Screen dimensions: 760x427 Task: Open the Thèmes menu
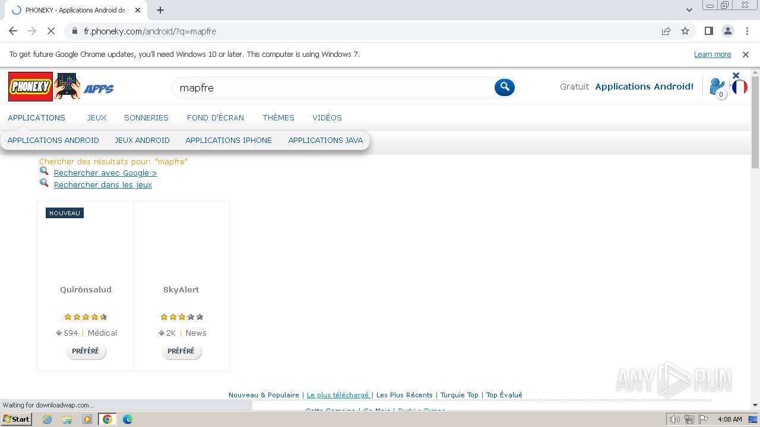278,117
